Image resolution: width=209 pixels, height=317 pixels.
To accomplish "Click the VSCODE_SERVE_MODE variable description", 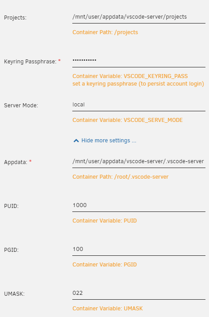I will pos(127,120).
